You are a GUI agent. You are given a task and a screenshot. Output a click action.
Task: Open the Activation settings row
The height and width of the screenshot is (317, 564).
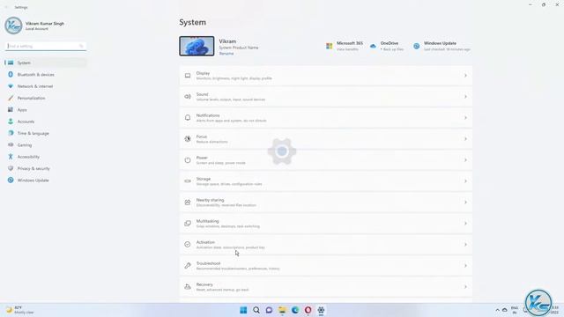(x=326, y=245)
